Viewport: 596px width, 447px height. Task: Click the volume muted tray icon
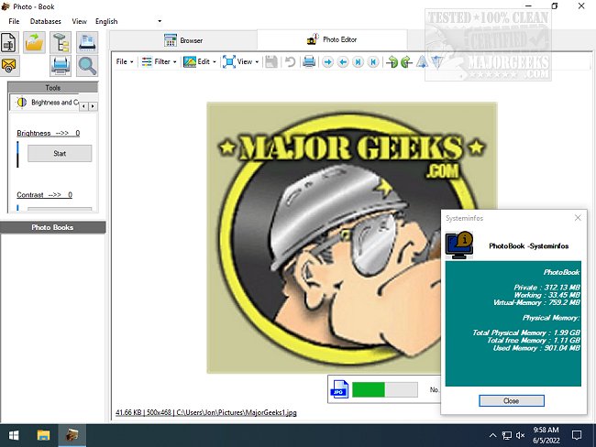click(521, 435)
